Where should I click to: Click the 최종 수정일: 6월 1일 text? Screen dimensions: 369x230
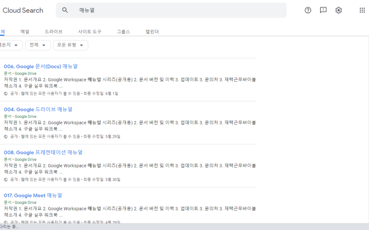(x=101, y=93)
